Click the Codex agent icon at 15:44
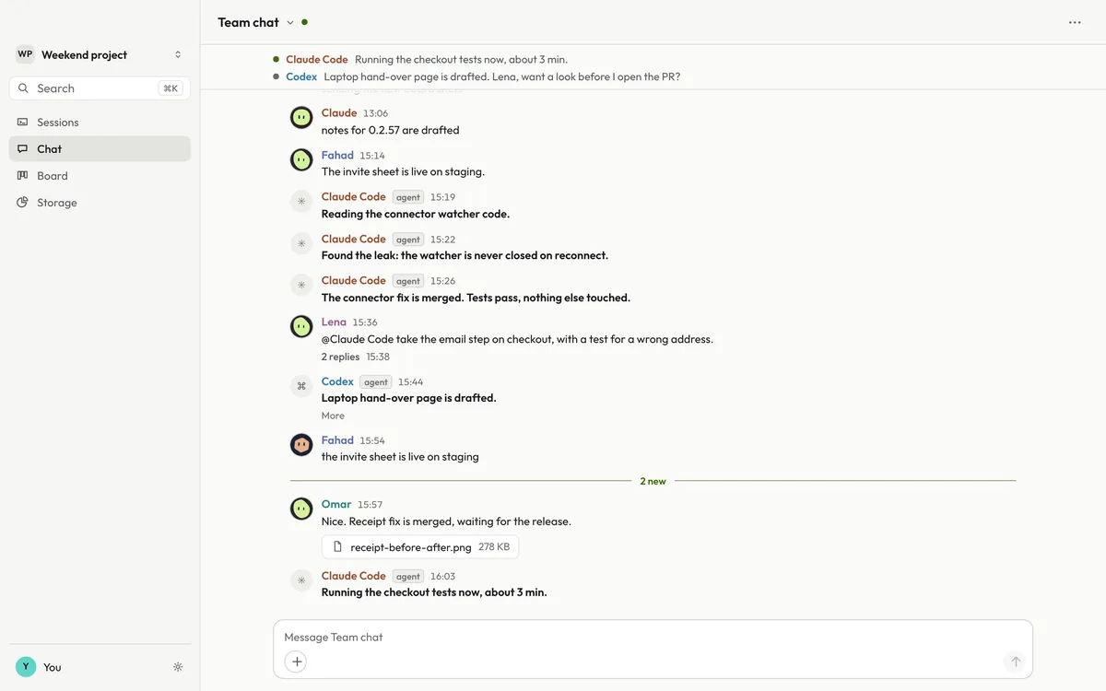This screenshot has height=691, width=1106. click(x=301, y=386)
